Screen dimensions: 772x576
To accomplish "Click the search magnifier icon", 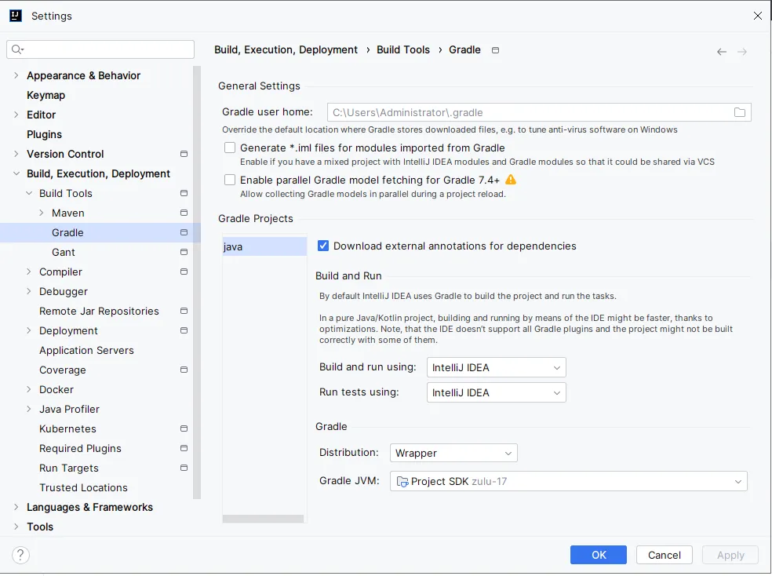I will (17, 49).
